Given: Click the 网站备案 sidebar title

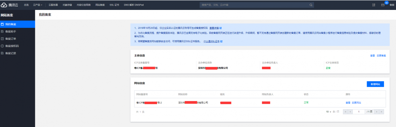Looking at the screenshot, I should 7,15.
